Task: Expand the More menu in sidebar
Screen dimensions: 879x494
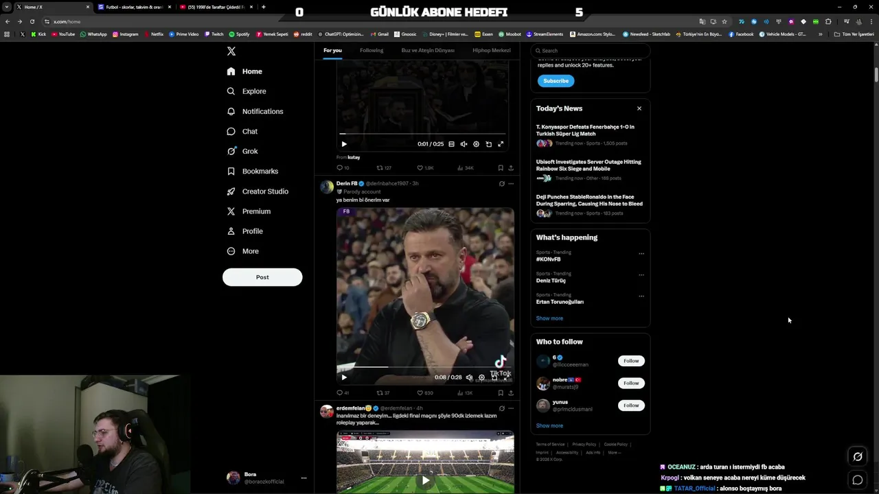Action: coord(243,251)
